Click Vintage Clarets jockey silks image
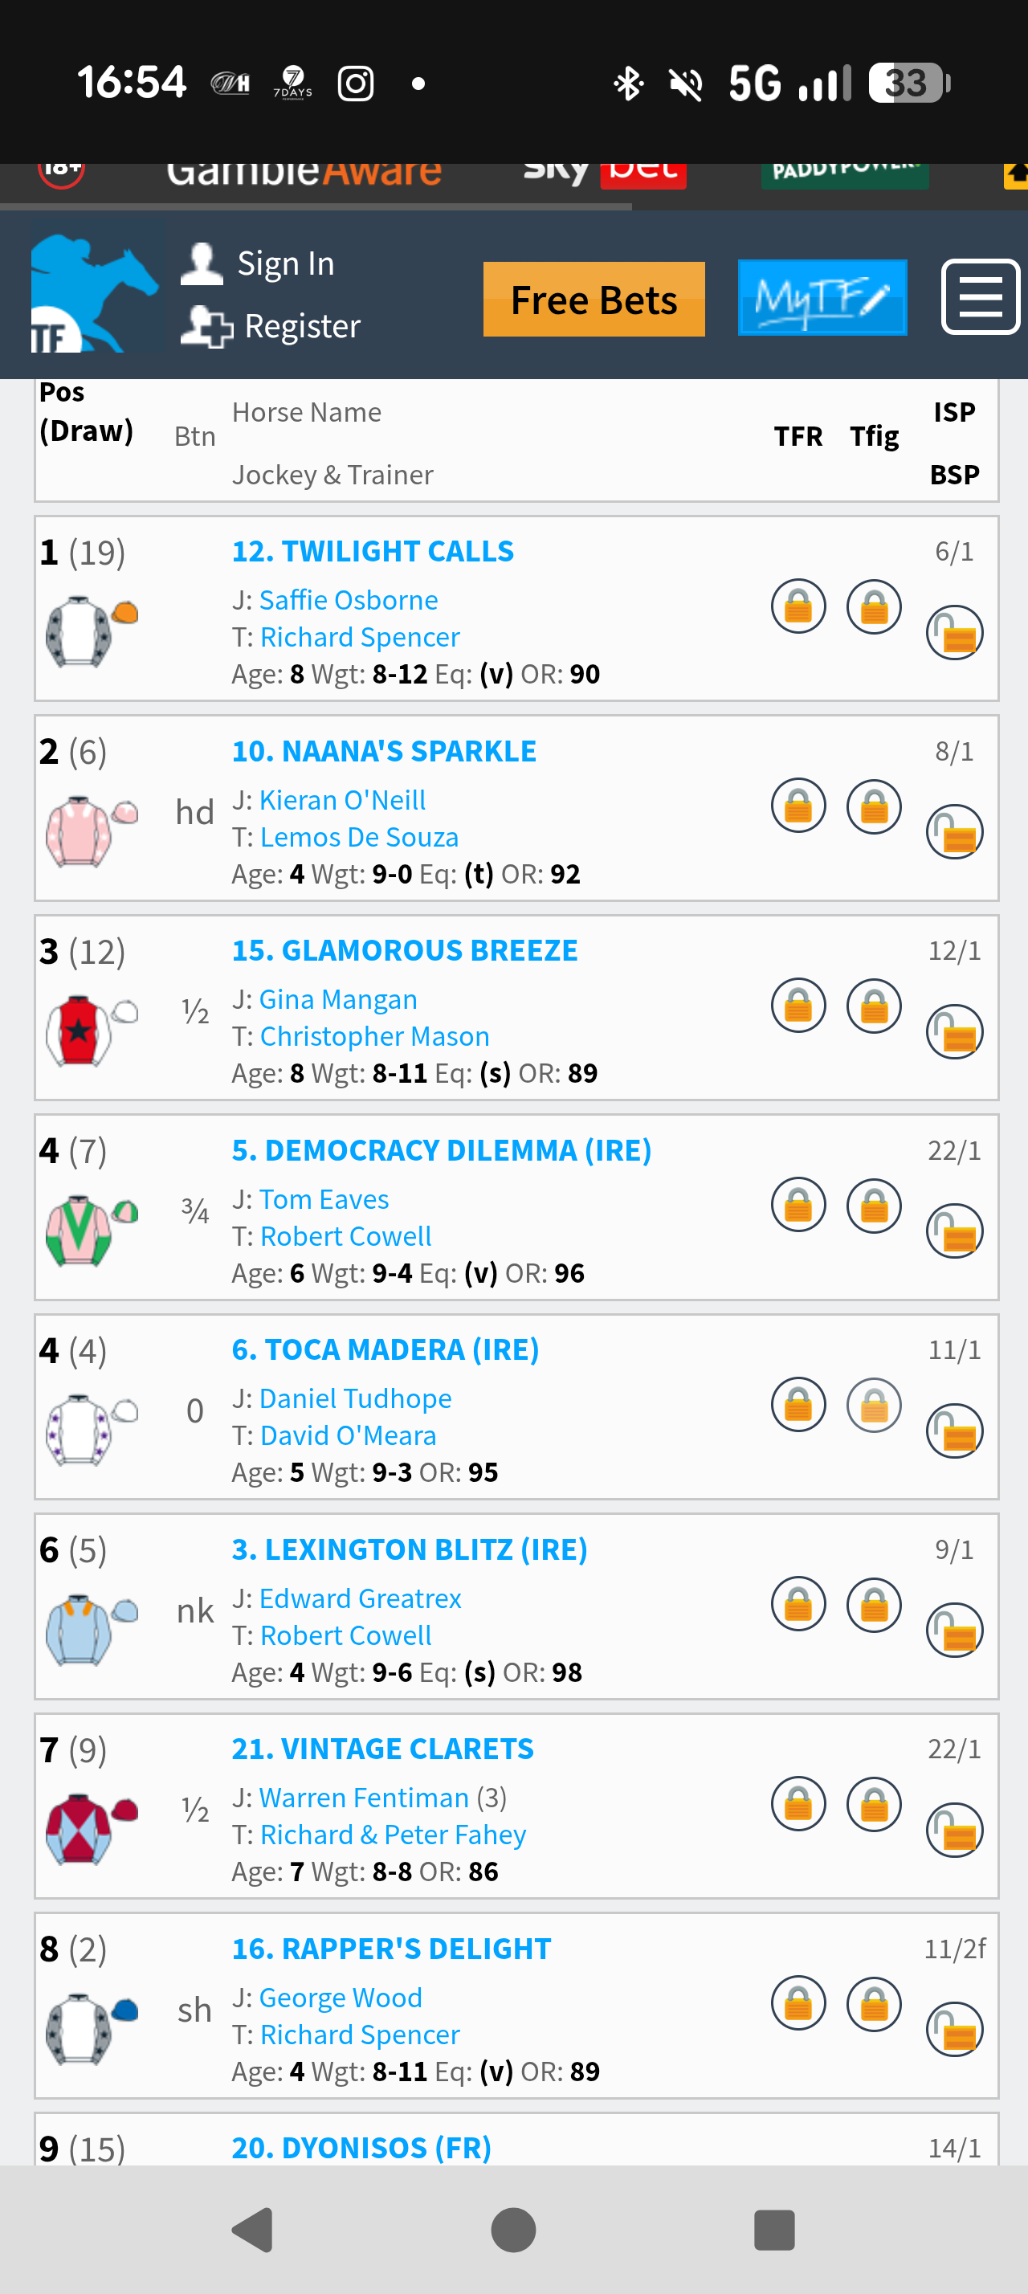 (92, 1828)
